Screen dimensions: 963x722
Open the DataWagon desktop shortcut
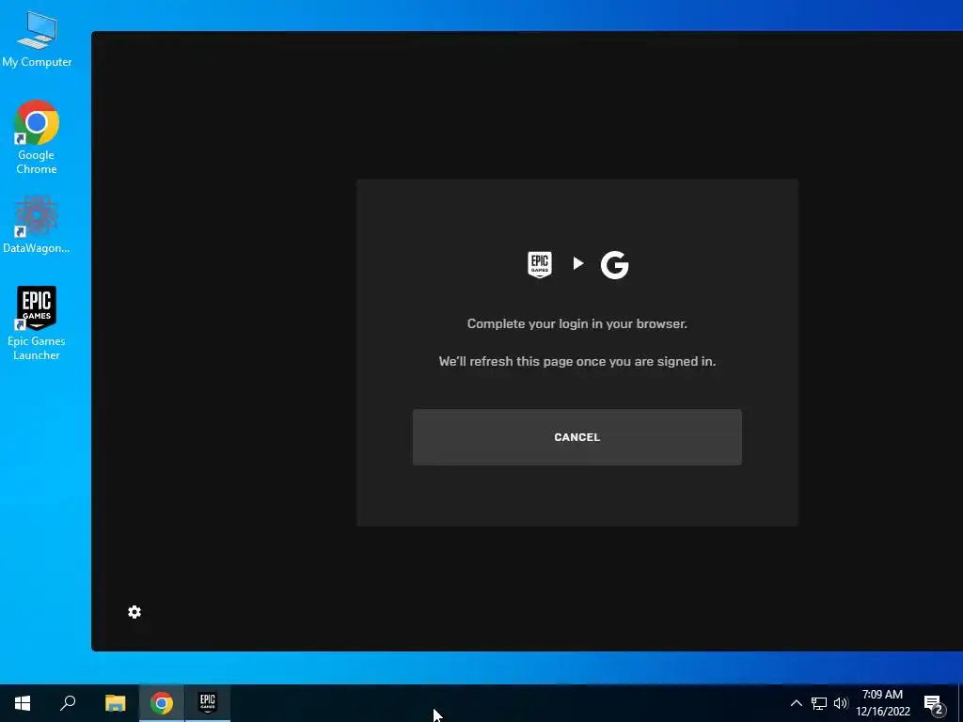tap(37, 225)
